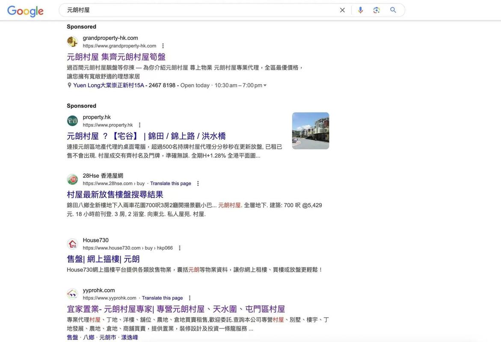The image size is (501, 342).
Task: Click the phone number 2467 8198
Action: pos(162,85)
